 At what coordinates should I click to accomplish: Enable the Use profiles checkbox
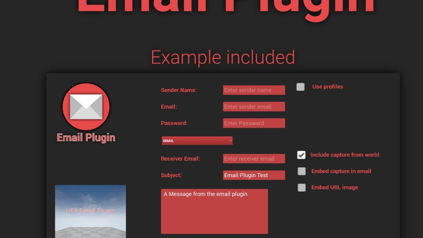pos(300,87)
